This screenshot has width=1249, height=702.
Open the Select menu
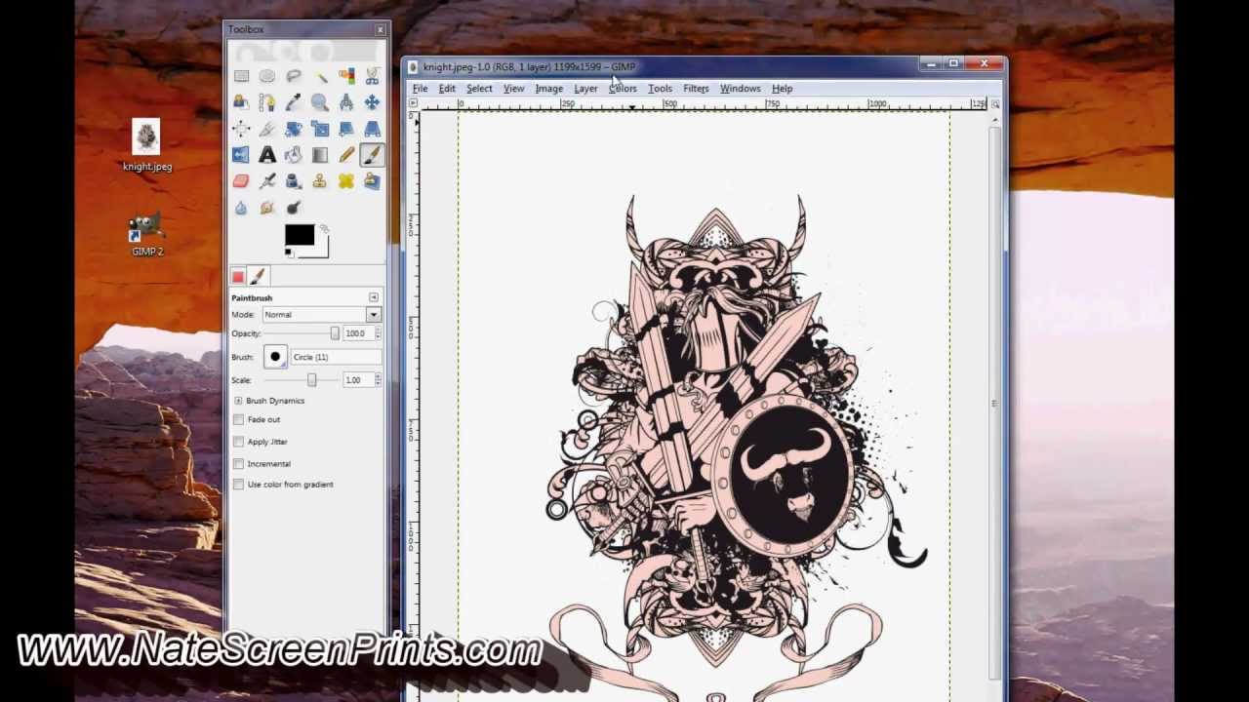(x=479, y=89)
